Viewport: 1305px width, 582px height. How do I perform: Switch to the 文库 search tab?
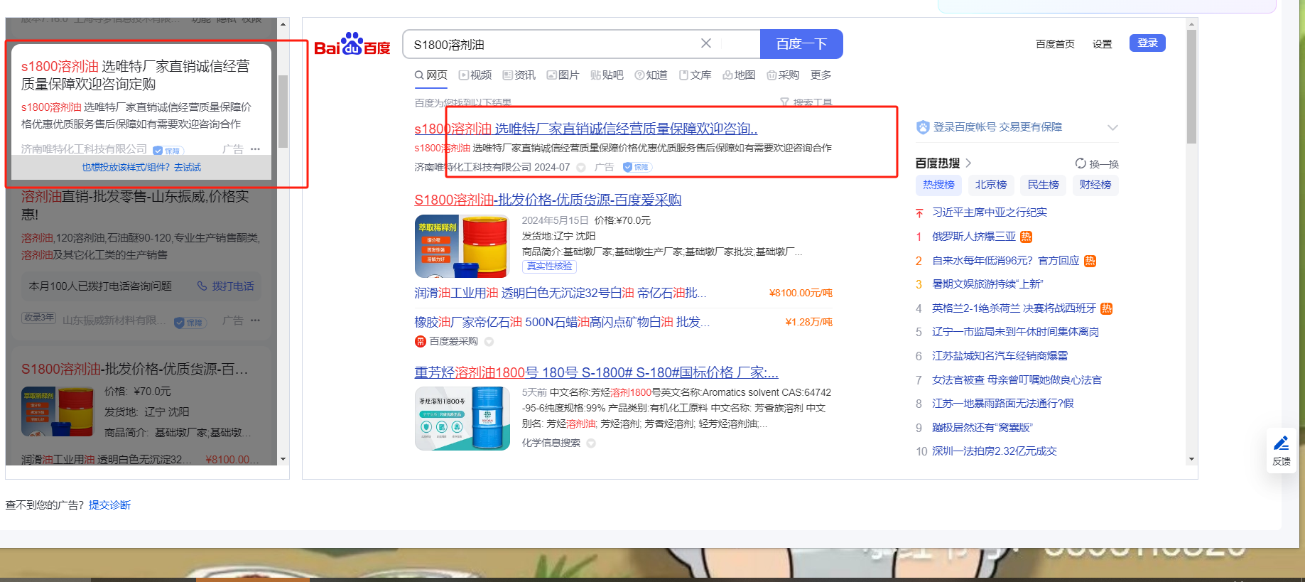[695, 75]
